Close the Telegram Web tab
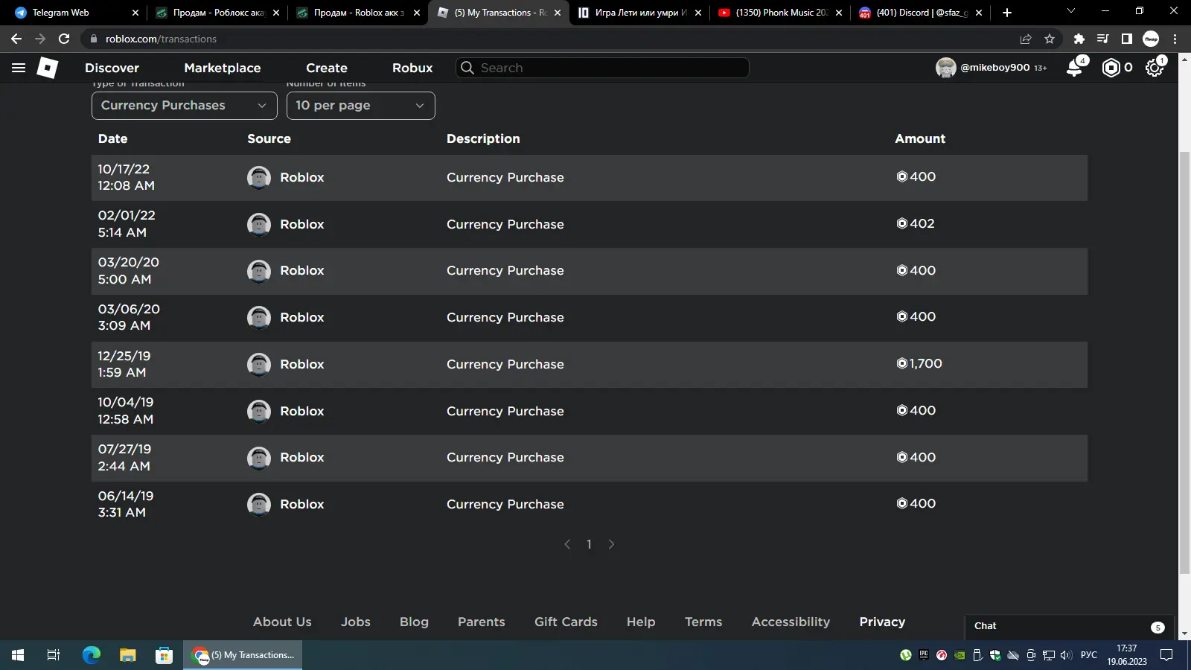The height and width of the screenshot is (670, 1191). coord(135,13)
